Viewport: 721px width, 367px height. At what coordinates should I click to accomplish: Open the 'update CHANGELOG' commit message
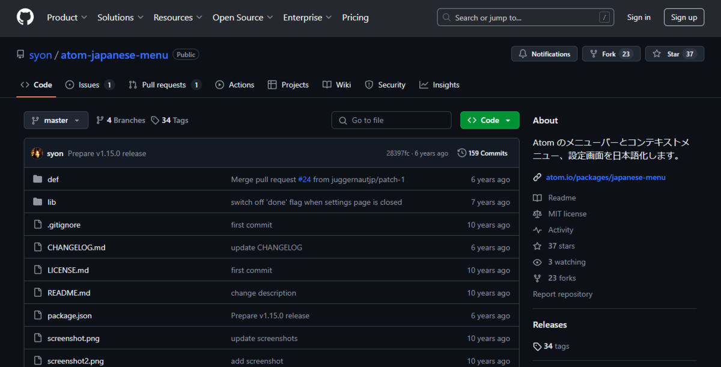coord(267,247)
